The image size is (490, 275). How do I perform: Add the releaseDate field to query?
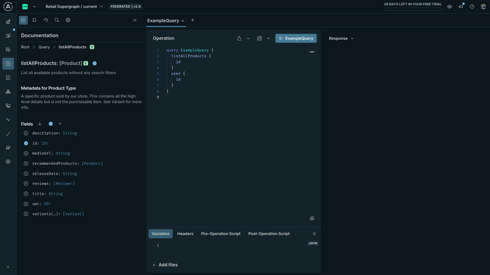tap(26, 174)
